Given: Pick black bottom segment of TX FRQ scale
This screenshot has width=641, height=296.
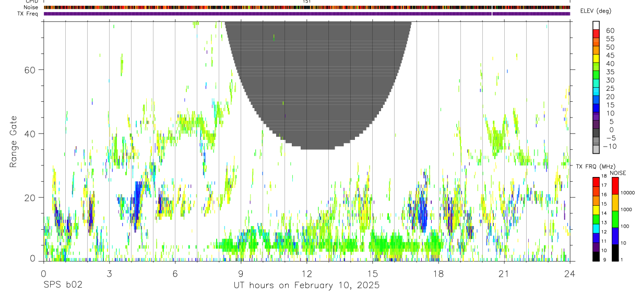Looking at the screenshot, I should pyautogui.click(x=596, y=256).
